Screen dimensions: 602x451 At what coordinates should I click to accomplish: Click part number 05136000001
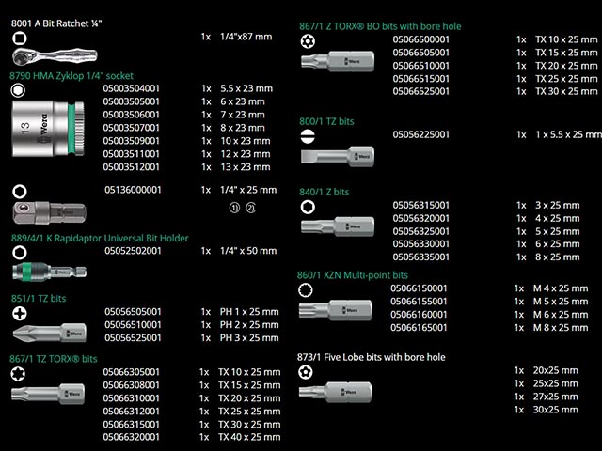[133, 190]
